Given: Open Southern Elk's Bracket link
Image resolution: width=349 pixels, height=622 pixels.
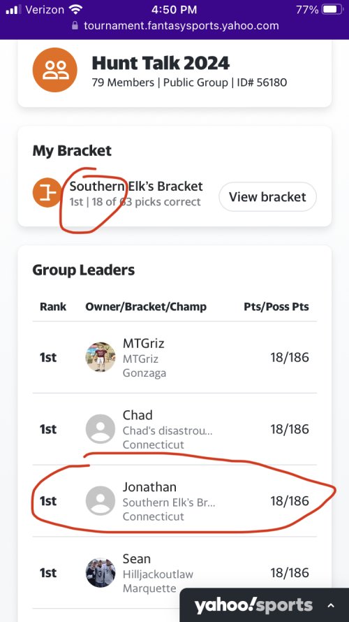Looking at the screenshot, I should click(136, 186).
